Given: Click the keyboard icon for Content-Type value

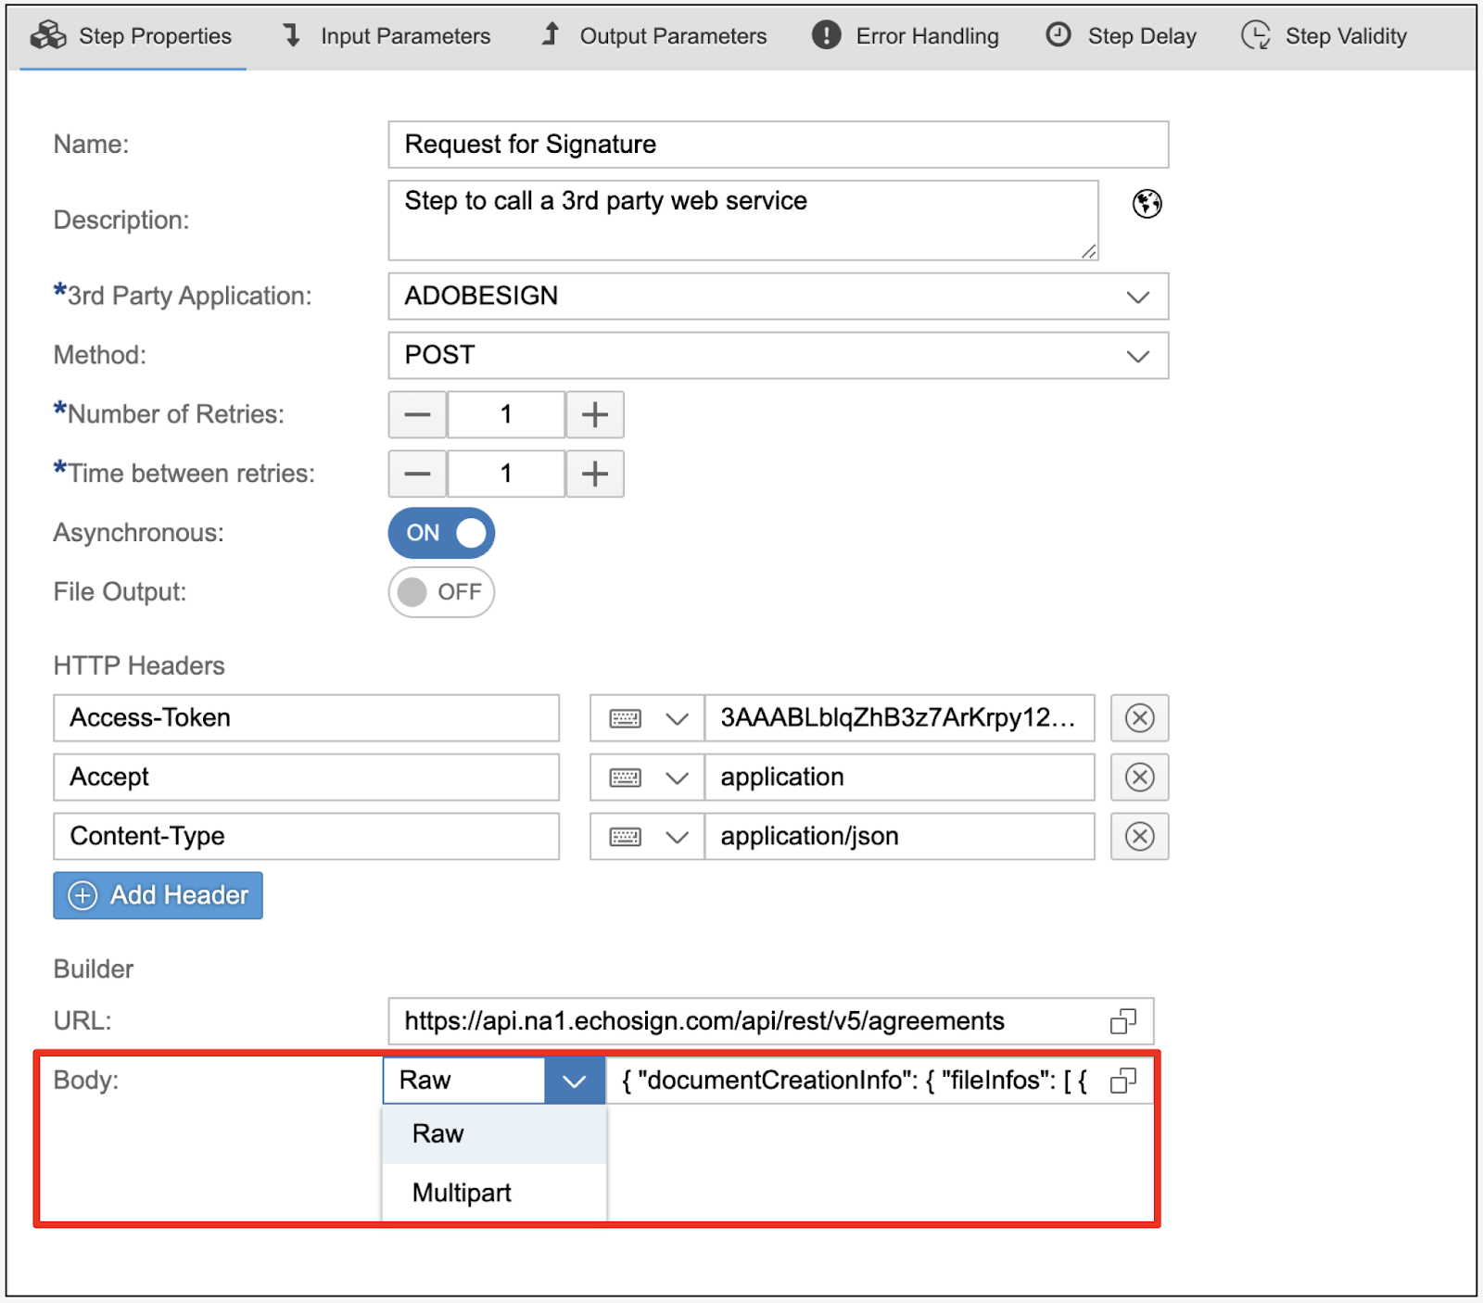Looking at the screenshot, I should (626, 837).
